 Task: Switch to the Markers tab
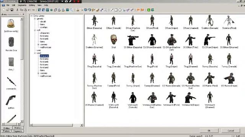pyautogui.click(x=18, y=128)
